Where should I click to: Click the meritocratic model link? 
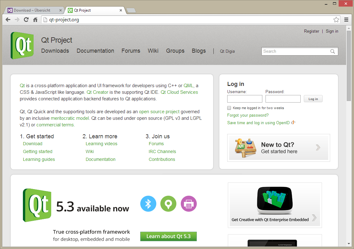[x=70, y=118]
